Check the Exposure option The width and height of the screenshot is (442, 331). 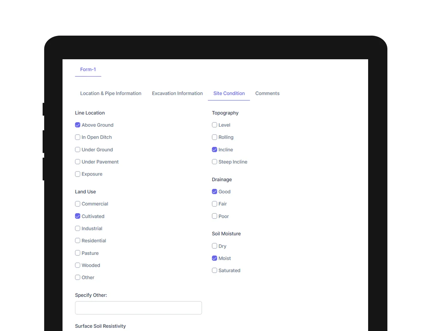coord(78,174)
